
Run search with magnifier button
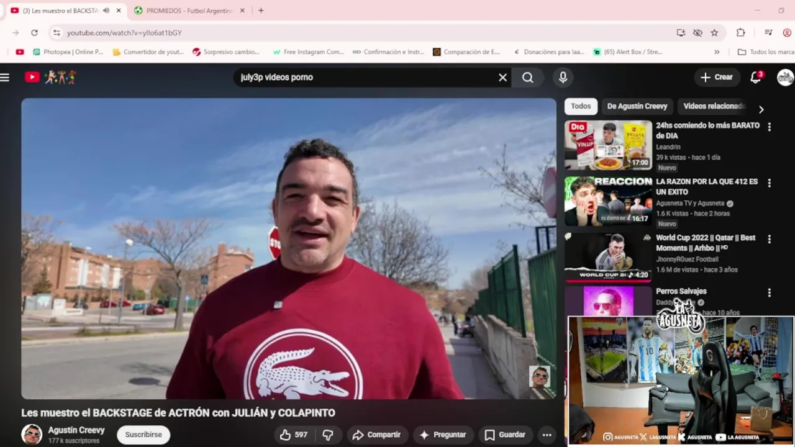tap(527, 78)
